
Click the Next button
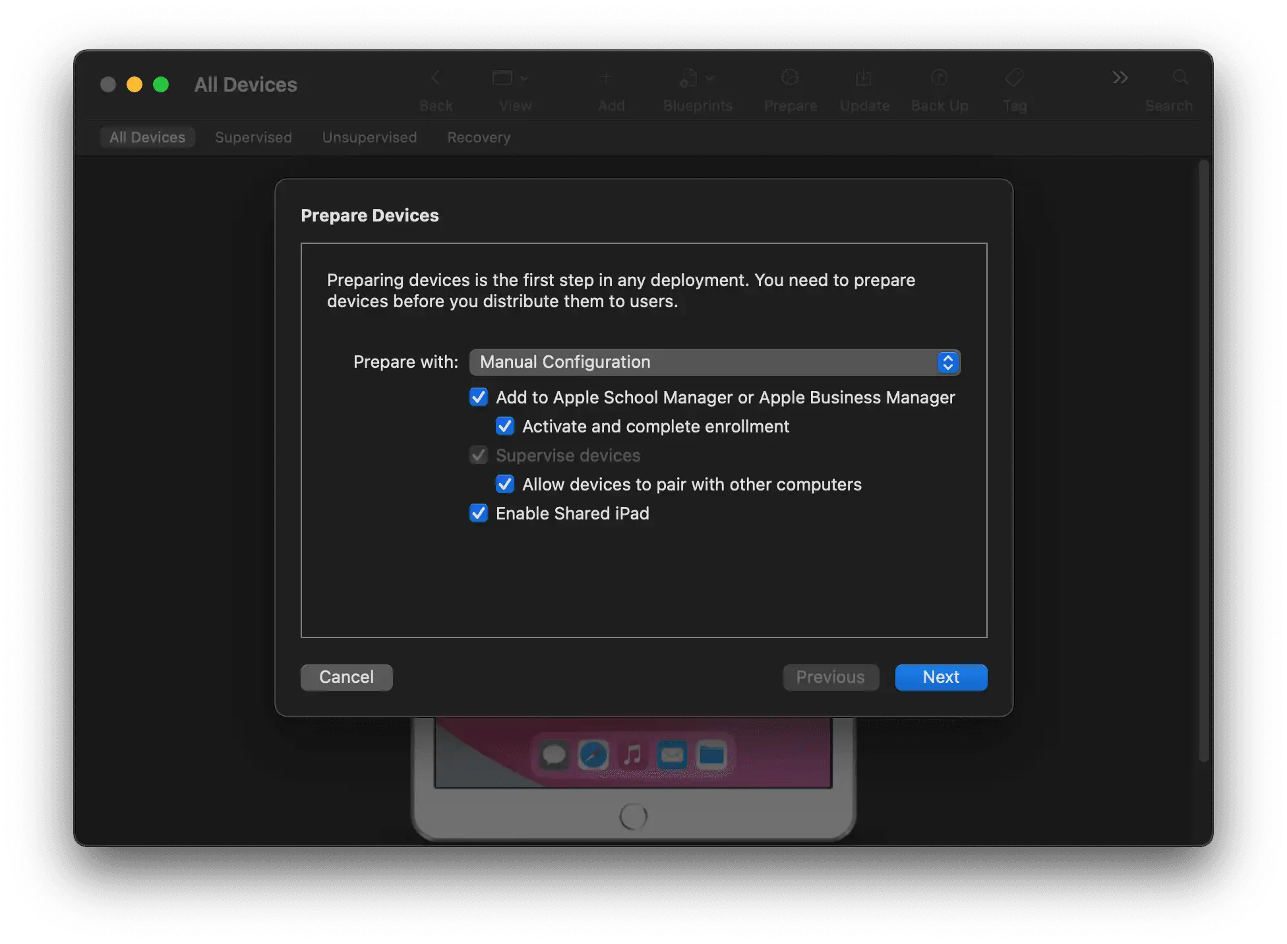(941, 677)
